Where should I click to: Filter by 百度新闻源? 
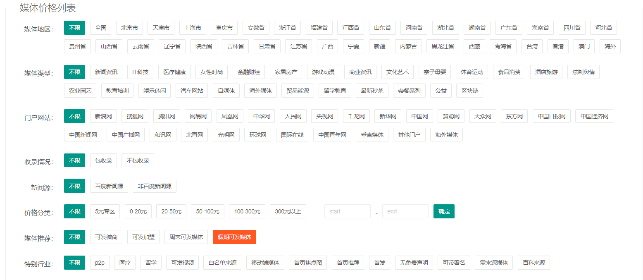point(109,186)
